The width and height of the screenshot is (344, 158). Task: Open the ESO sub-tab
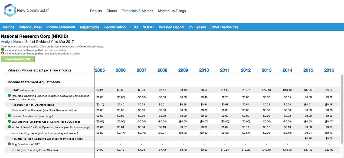134,27
